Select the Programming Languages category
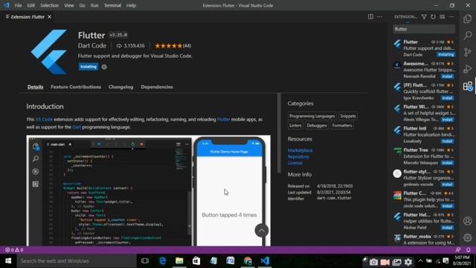The width and height of the screenshot is (476, 268). point(312,116)
